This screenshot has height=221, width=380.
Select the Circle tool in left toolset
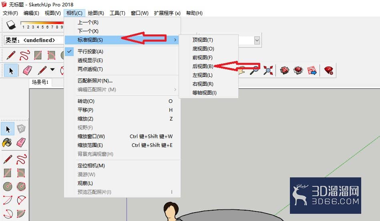tap(8, 186)
